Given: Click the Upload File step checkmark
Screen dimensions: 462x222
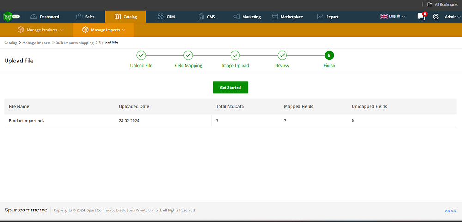Looking at the screenshot, I should (x=141, y=55).
